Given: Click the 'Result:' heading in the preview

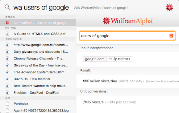Looking at the screenshot, I should pos(86,70).
